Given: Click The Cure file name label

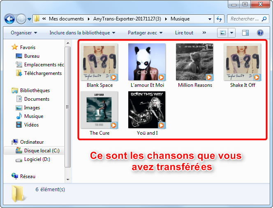Looking at the screenshot, I should click(99, 133).
